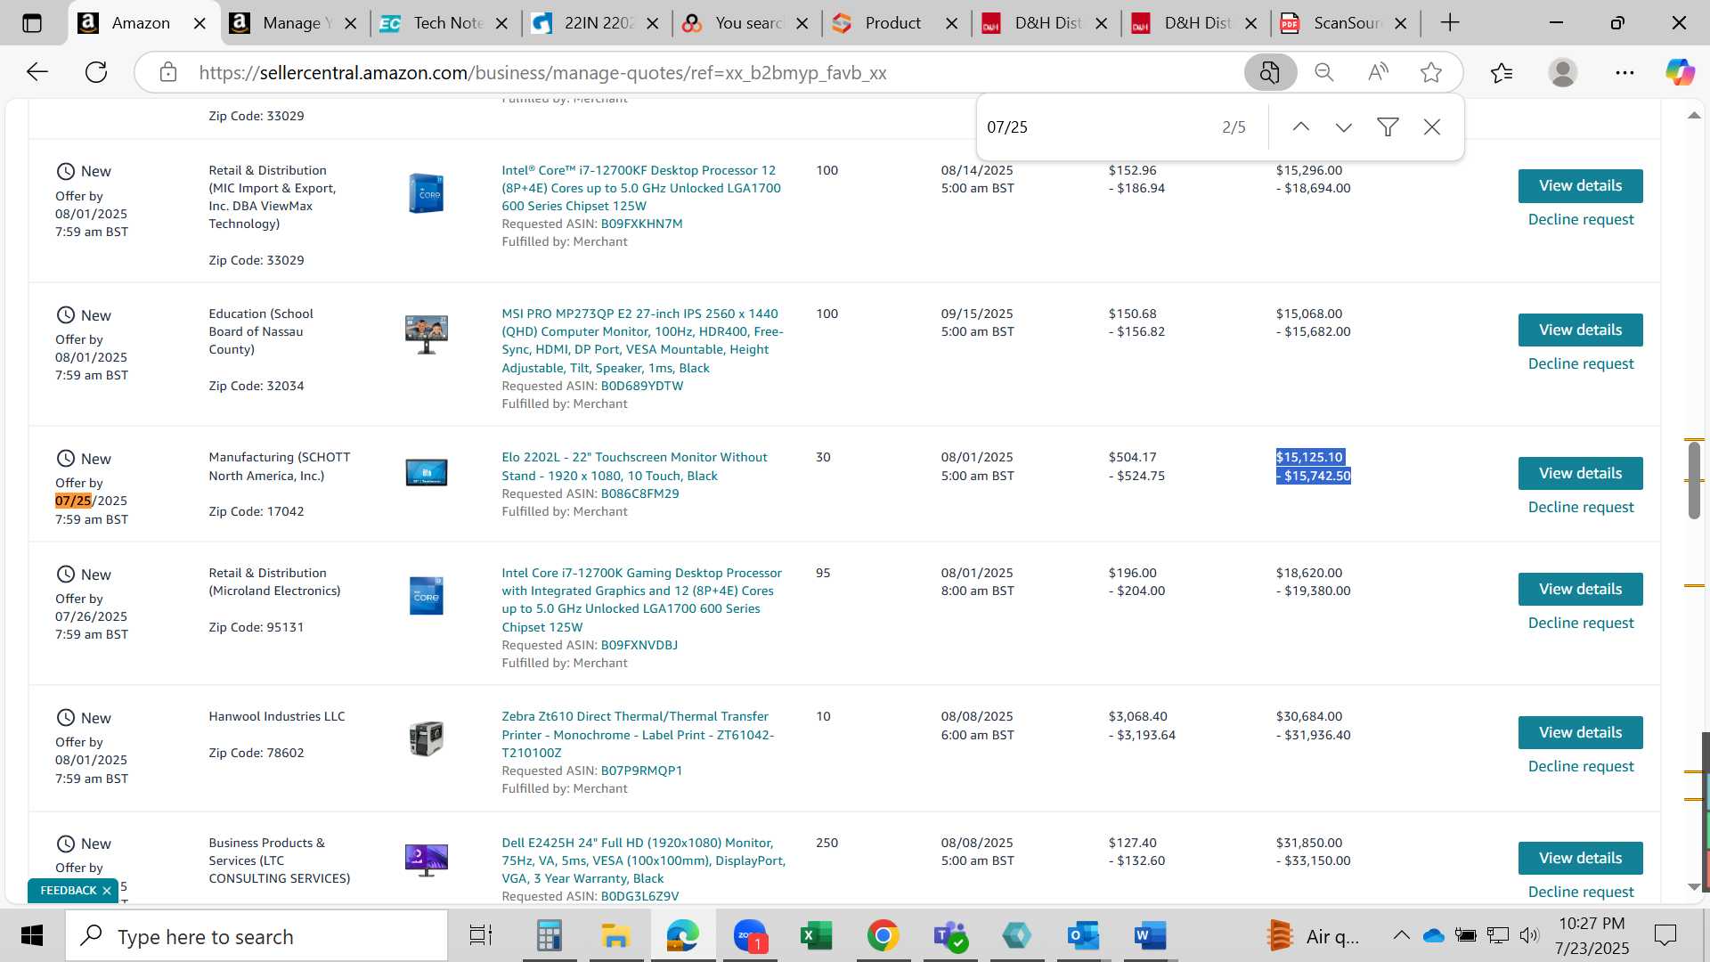
Task: Add this page to favorites star
Action: pyautogui.click(x=1431, y=72)
